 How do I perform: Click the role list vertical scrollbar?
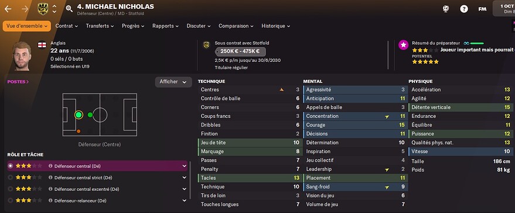pyautogui.click(x=190, y=180)
